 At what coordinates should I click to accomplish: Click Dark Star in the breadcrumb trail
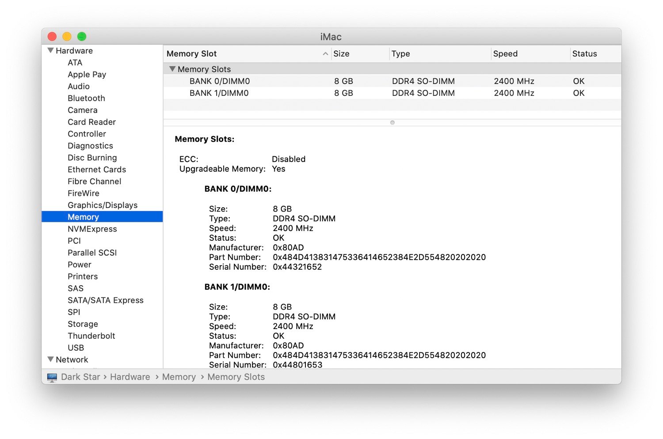coord(80,377)
